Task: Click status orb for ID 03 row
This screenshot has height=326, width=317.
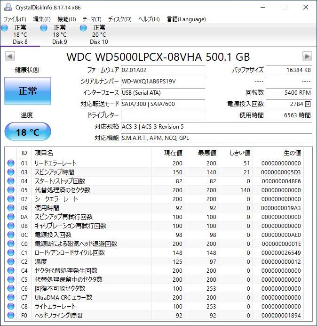Action: [x=11, y=172]
